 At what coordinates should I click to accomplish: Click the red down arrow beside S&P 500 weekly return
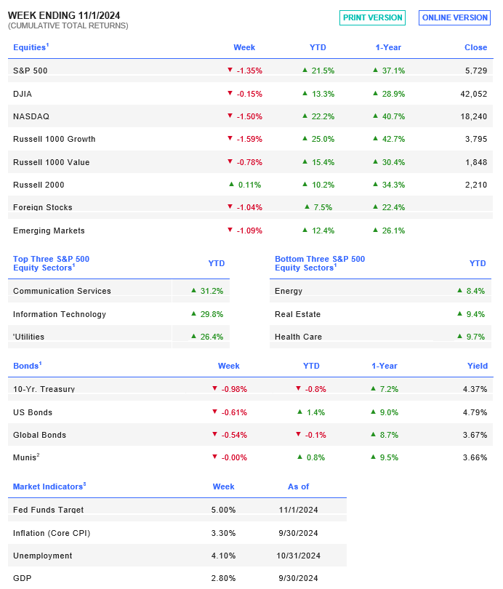coord(230,70)
